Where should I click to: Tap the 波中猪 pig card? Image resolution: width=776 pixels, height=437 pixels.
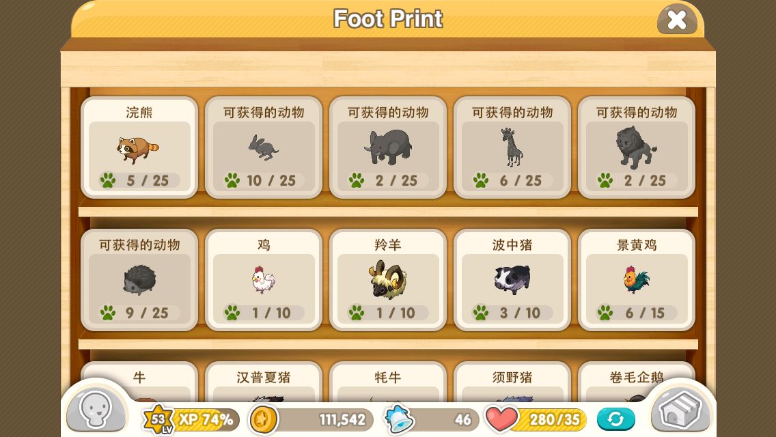click(x=512, y=280)
